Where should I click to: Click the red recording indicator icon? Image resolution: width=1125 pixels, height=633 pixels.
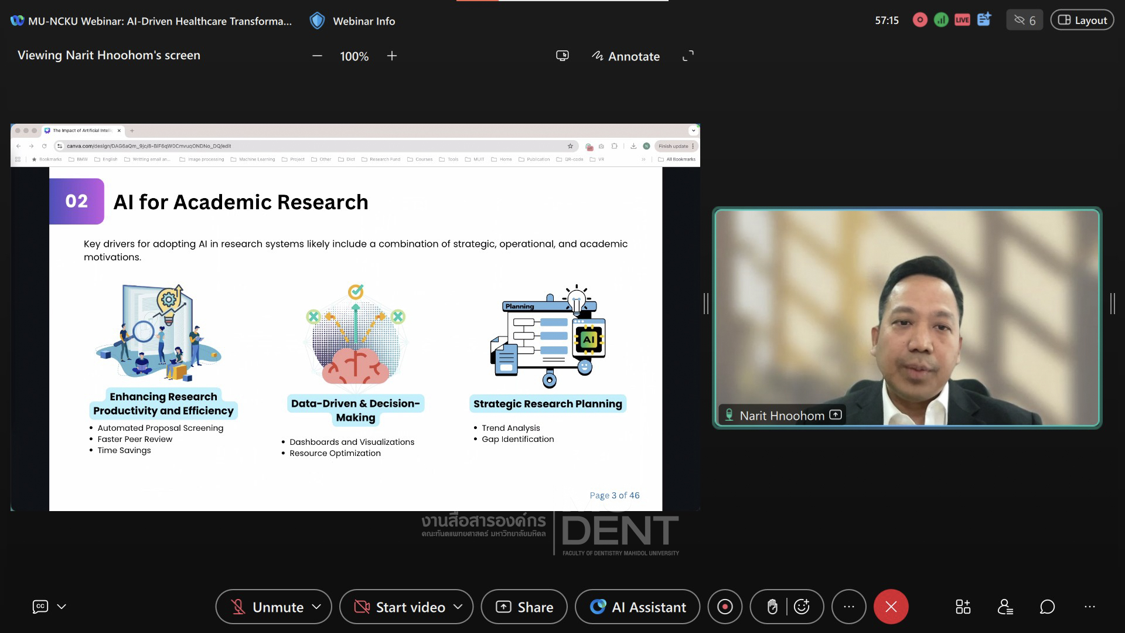point(920,20)
